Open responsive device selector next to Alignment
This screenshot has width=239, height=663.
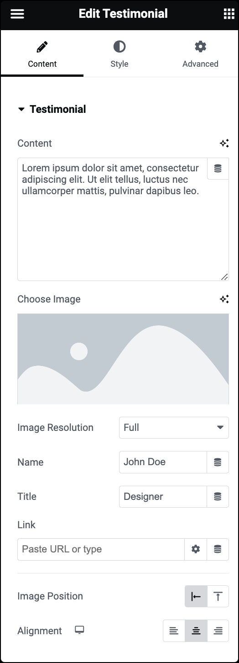point(80,630)
